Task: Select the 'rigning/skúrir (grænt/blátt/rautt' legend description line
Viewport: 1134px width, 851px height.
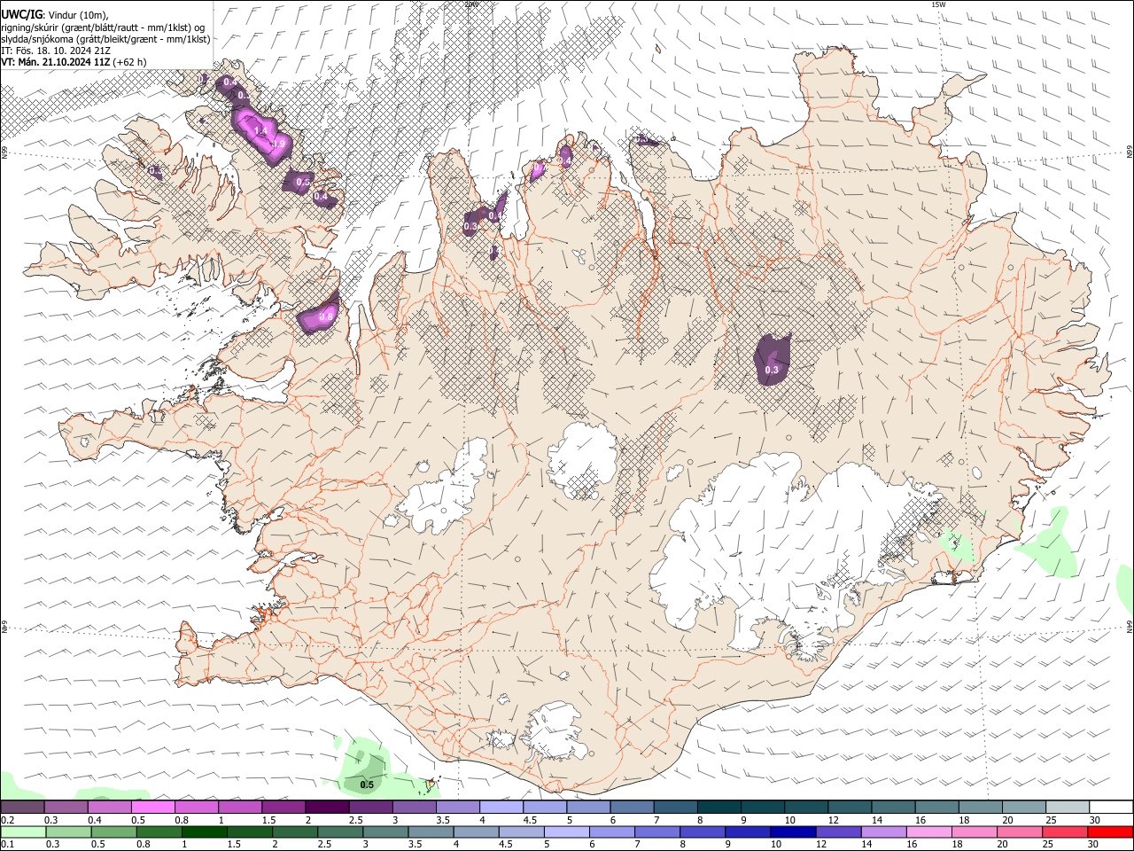Action: 103,27
